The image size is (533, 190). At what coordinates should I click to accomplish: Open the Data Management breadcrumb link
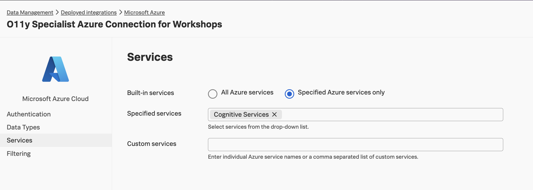(x=30, y=12)
